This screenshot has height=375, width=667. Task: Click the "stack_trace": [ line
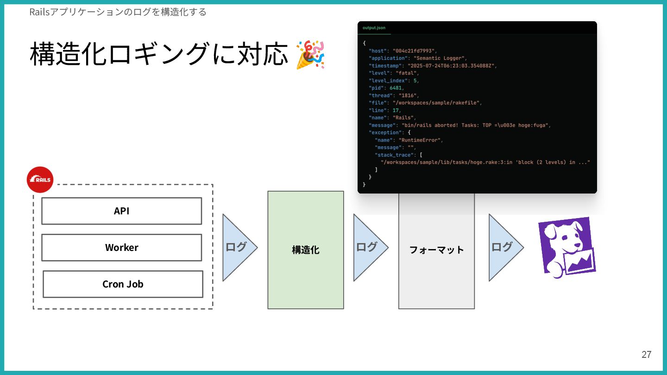click(x=398, y=155)
